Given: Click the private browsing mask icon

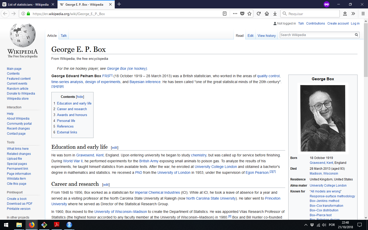Looking at the screenshot, I should pos(326,4).
